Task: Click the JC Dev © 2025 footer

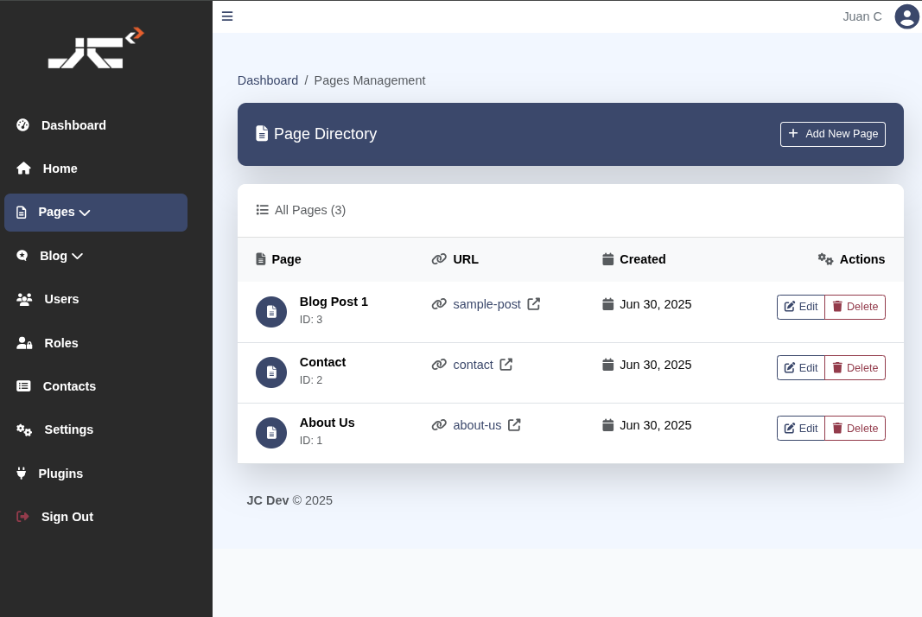Action: [289, 500]
